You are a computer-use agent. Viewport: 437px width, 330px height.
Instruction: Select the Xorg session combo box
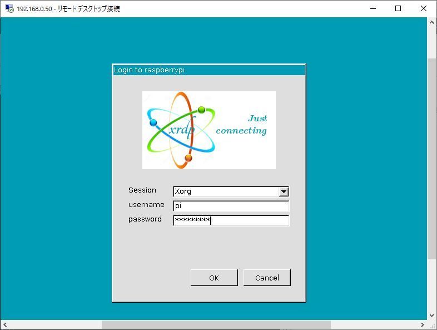(x=231, y=191)
